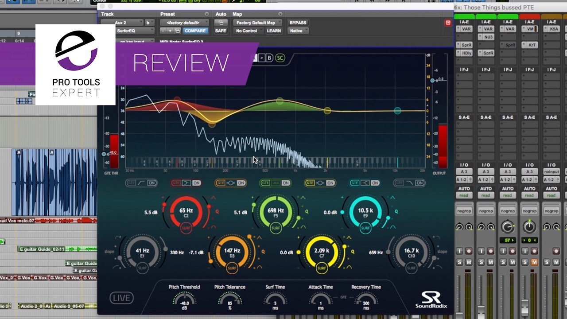Select the high-pass filter shape icon

click(x=142, y=183)
